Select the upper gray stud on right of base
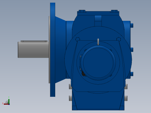This screenshot has height=113, width=151. pyautogui.click(x=126, y=87)
